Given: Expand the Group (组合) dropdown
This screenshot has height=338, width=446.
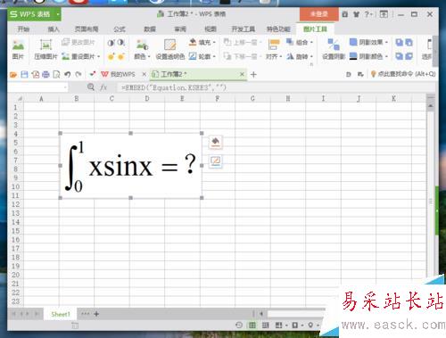Looking at the screenshot, I should pyautogui.click(x=300, y=43).
